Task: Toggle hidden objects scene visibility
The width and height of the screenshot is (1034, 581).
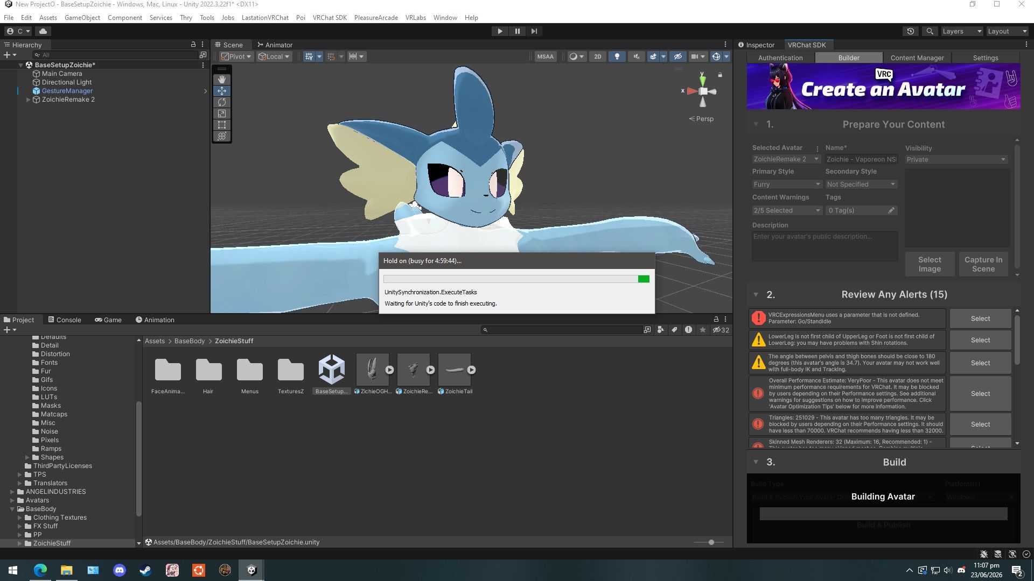Action: pyautogui.click(x=678, y=56)
